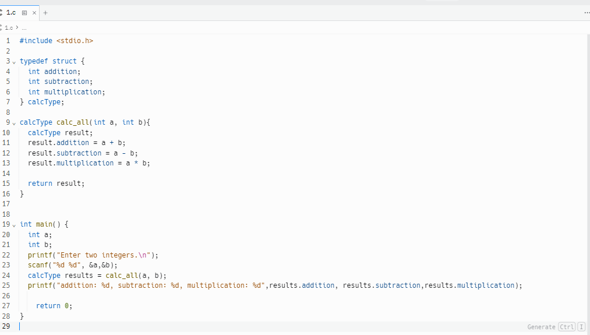Click 'results' variable on line 24
The image size is (590, 335).
(79, 276)
